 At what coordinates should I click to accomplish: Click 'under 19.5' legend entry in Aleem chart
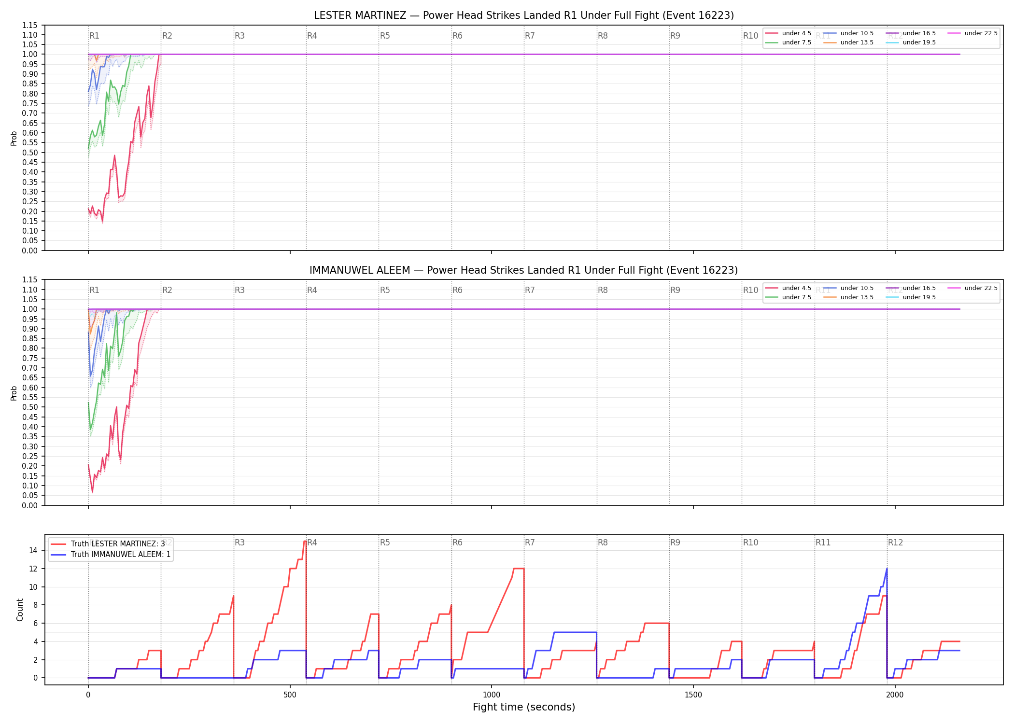click(911, 297)
